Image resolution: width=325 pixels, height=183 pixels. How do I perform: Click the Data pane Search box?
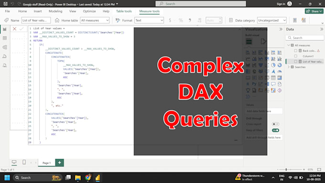[305, 38]
